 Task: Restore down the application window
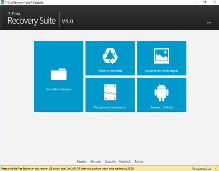click(x=205, y=2)
